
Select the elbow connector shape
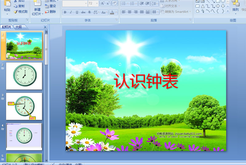(208, 6)
